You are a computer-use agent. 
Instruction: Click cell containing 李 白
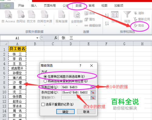pos(17,115)
